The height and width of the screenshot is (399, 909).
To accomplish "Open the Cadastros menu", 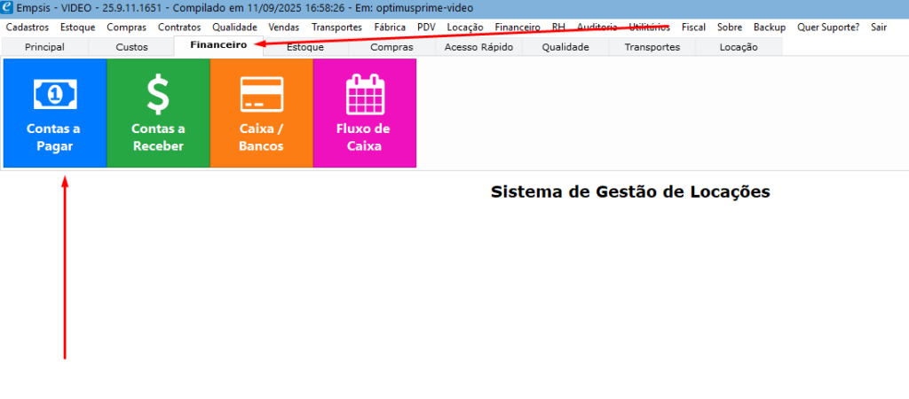I will [27, 27].
